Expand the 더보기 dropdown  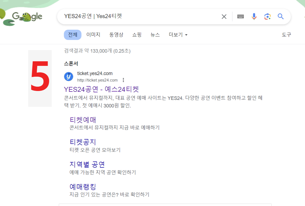coord(177,35)
